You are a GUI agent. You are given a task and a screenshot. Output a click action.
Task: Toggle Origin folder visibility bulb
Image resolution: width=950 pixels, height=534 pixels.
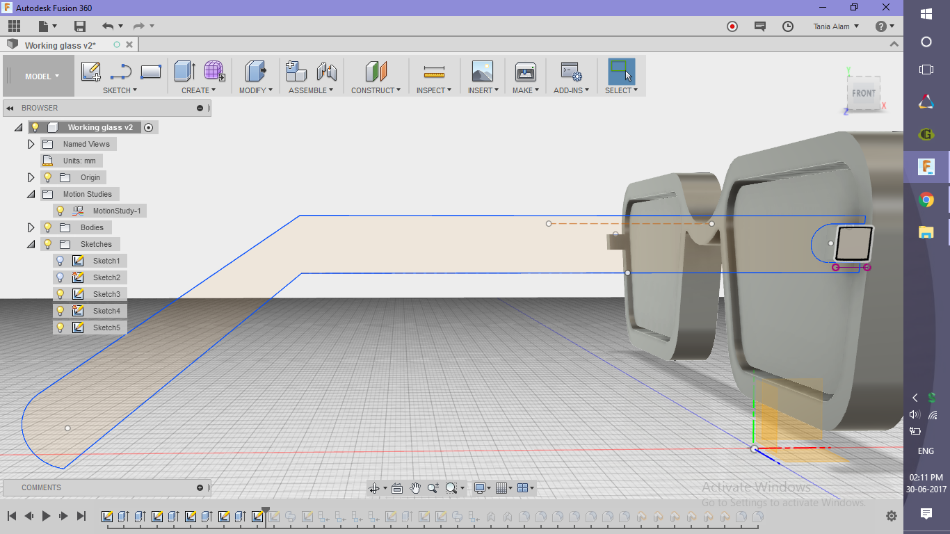point(48,177)
